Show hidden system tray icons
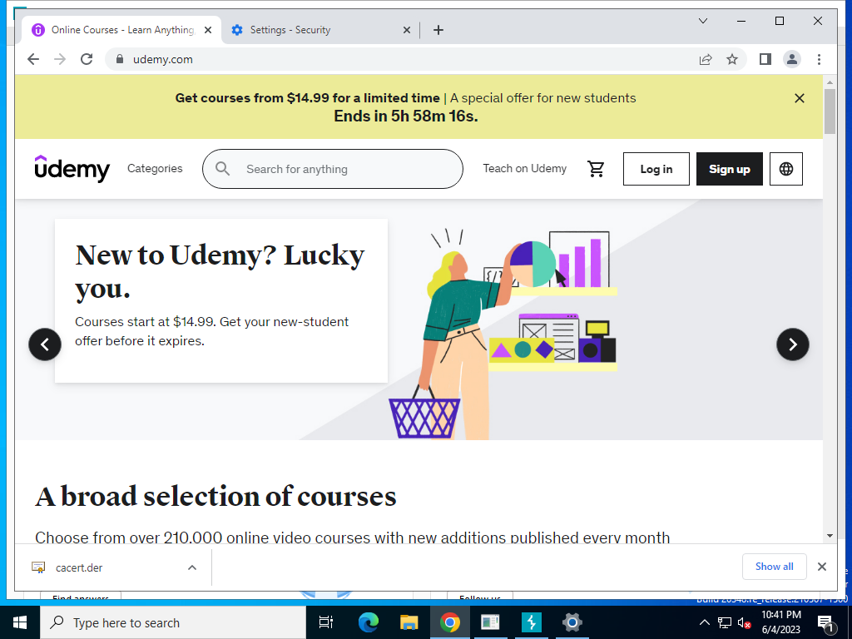This screenshot has width=852, height=639. point(704,622)
